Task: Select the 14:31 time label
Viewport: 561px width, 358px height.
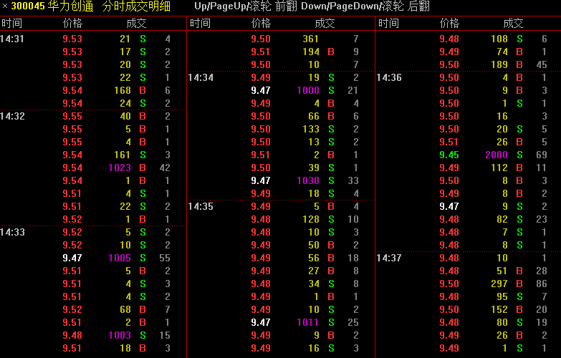Action: [12, 39]
